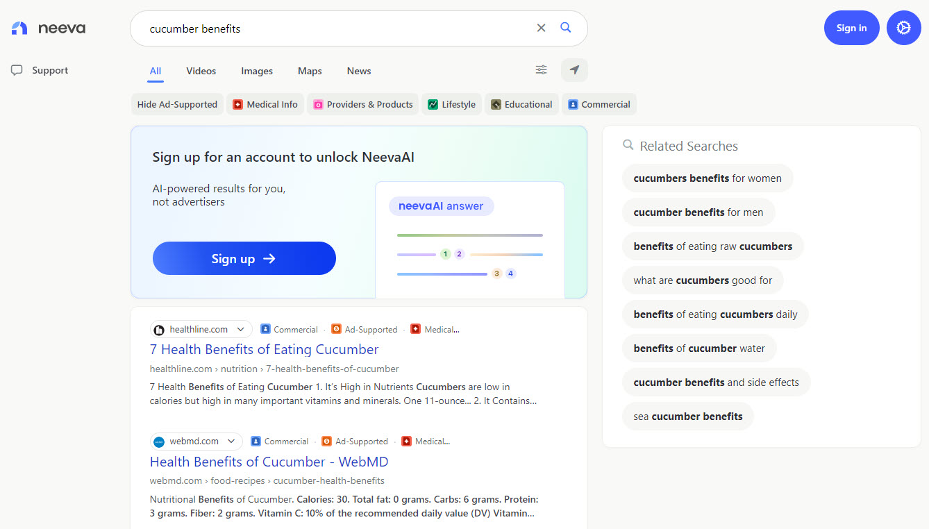Image resolution: width=929 pixels, height=529 pixels.
Task: Open the search filter sliders icon
Action: tap(542, 70)
